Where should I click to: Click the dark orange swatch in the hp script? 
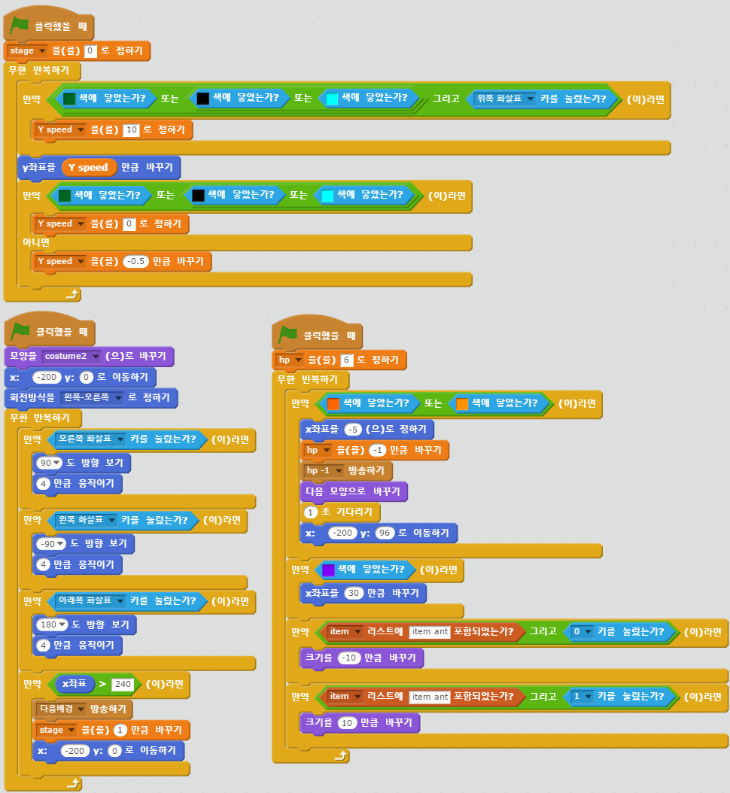pyautogui.click(x=333, y=403)
